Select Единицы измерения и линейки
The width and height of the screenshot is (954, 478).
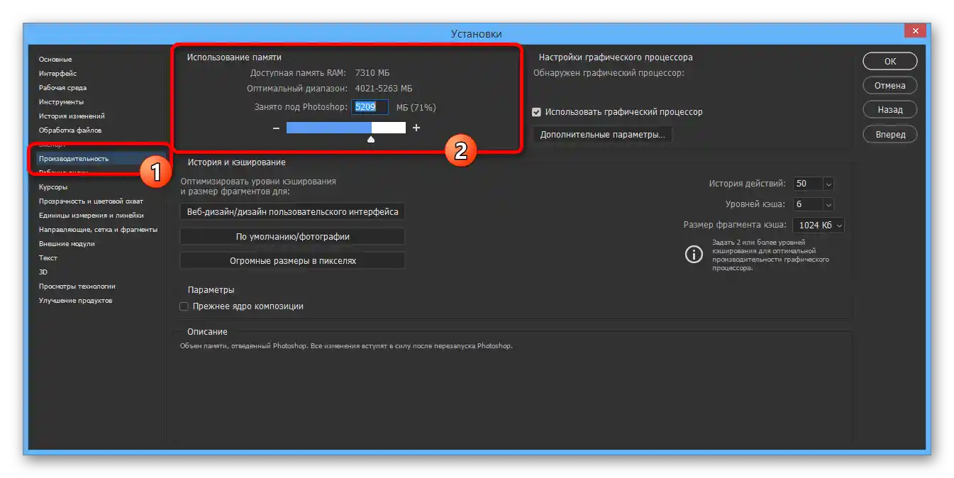click(91, 216)
